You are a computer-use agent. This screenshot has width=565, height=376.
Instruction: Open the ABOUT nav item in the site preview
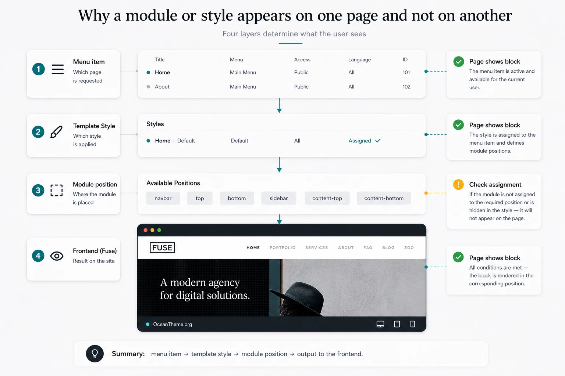tap(346, 248)
